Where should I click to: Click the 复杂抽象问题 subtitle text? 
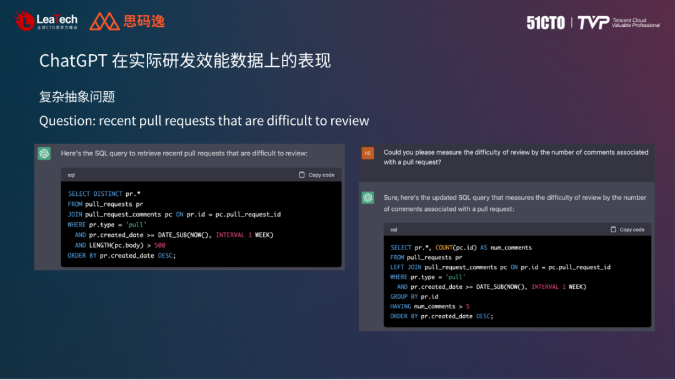(77, 97)
